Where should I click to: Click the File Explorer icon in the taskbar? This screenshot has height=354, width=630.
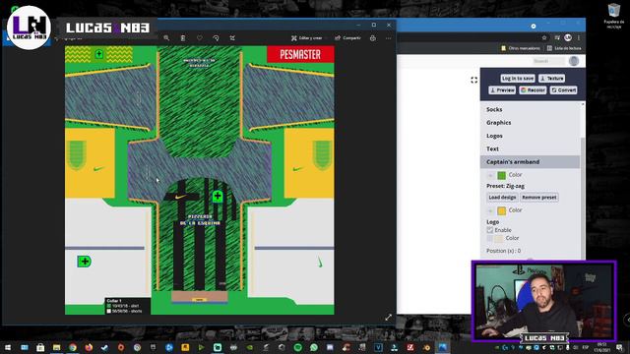(x=56, y=347)
